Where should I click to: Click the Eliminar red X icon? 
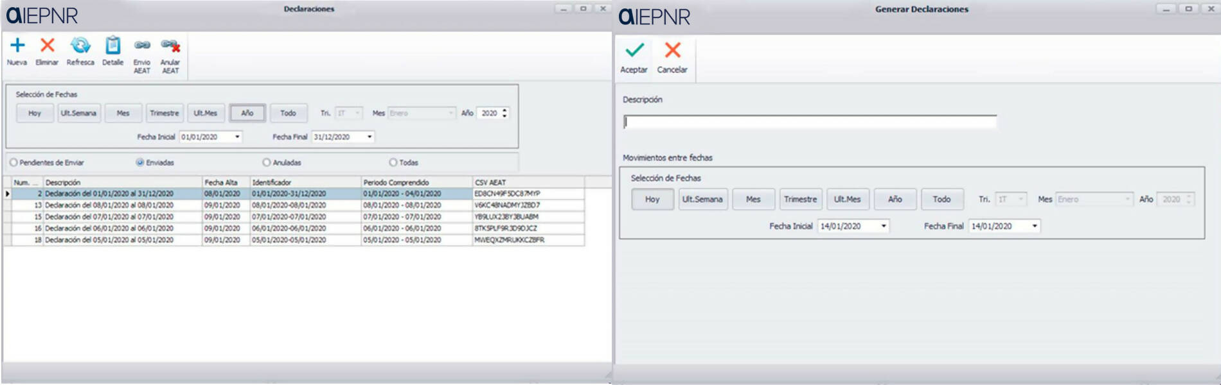tap(47, 46)
